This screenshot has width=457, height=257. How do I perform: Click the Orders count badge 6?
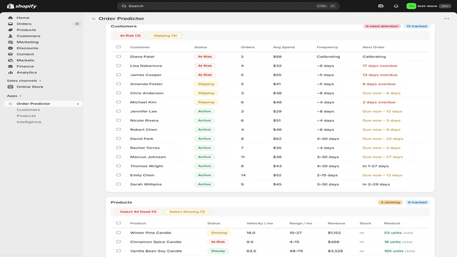click(77, 24)
